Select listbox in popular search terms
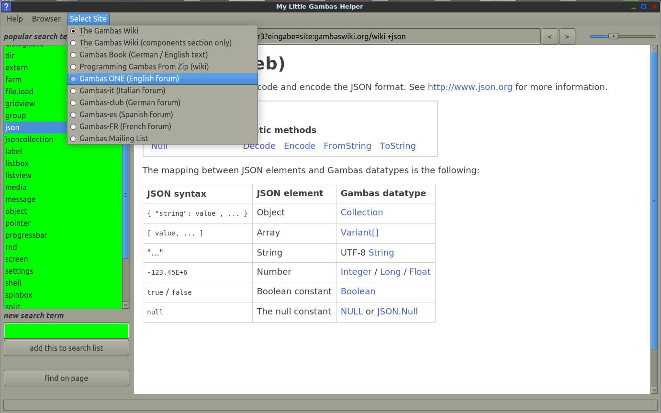Image resolution: width=661 pixels, height=413 pixels. point(17,163)
